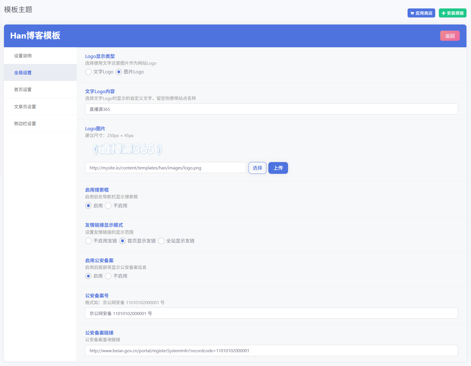Image resolution: width=471 pixels, height=366 pixels.
Task: Click the 公安备案号 input field
Action: (x=271, y=313)
